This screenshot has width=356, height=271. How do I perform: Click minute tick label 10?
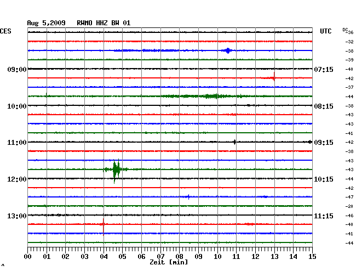pos(217,256)
